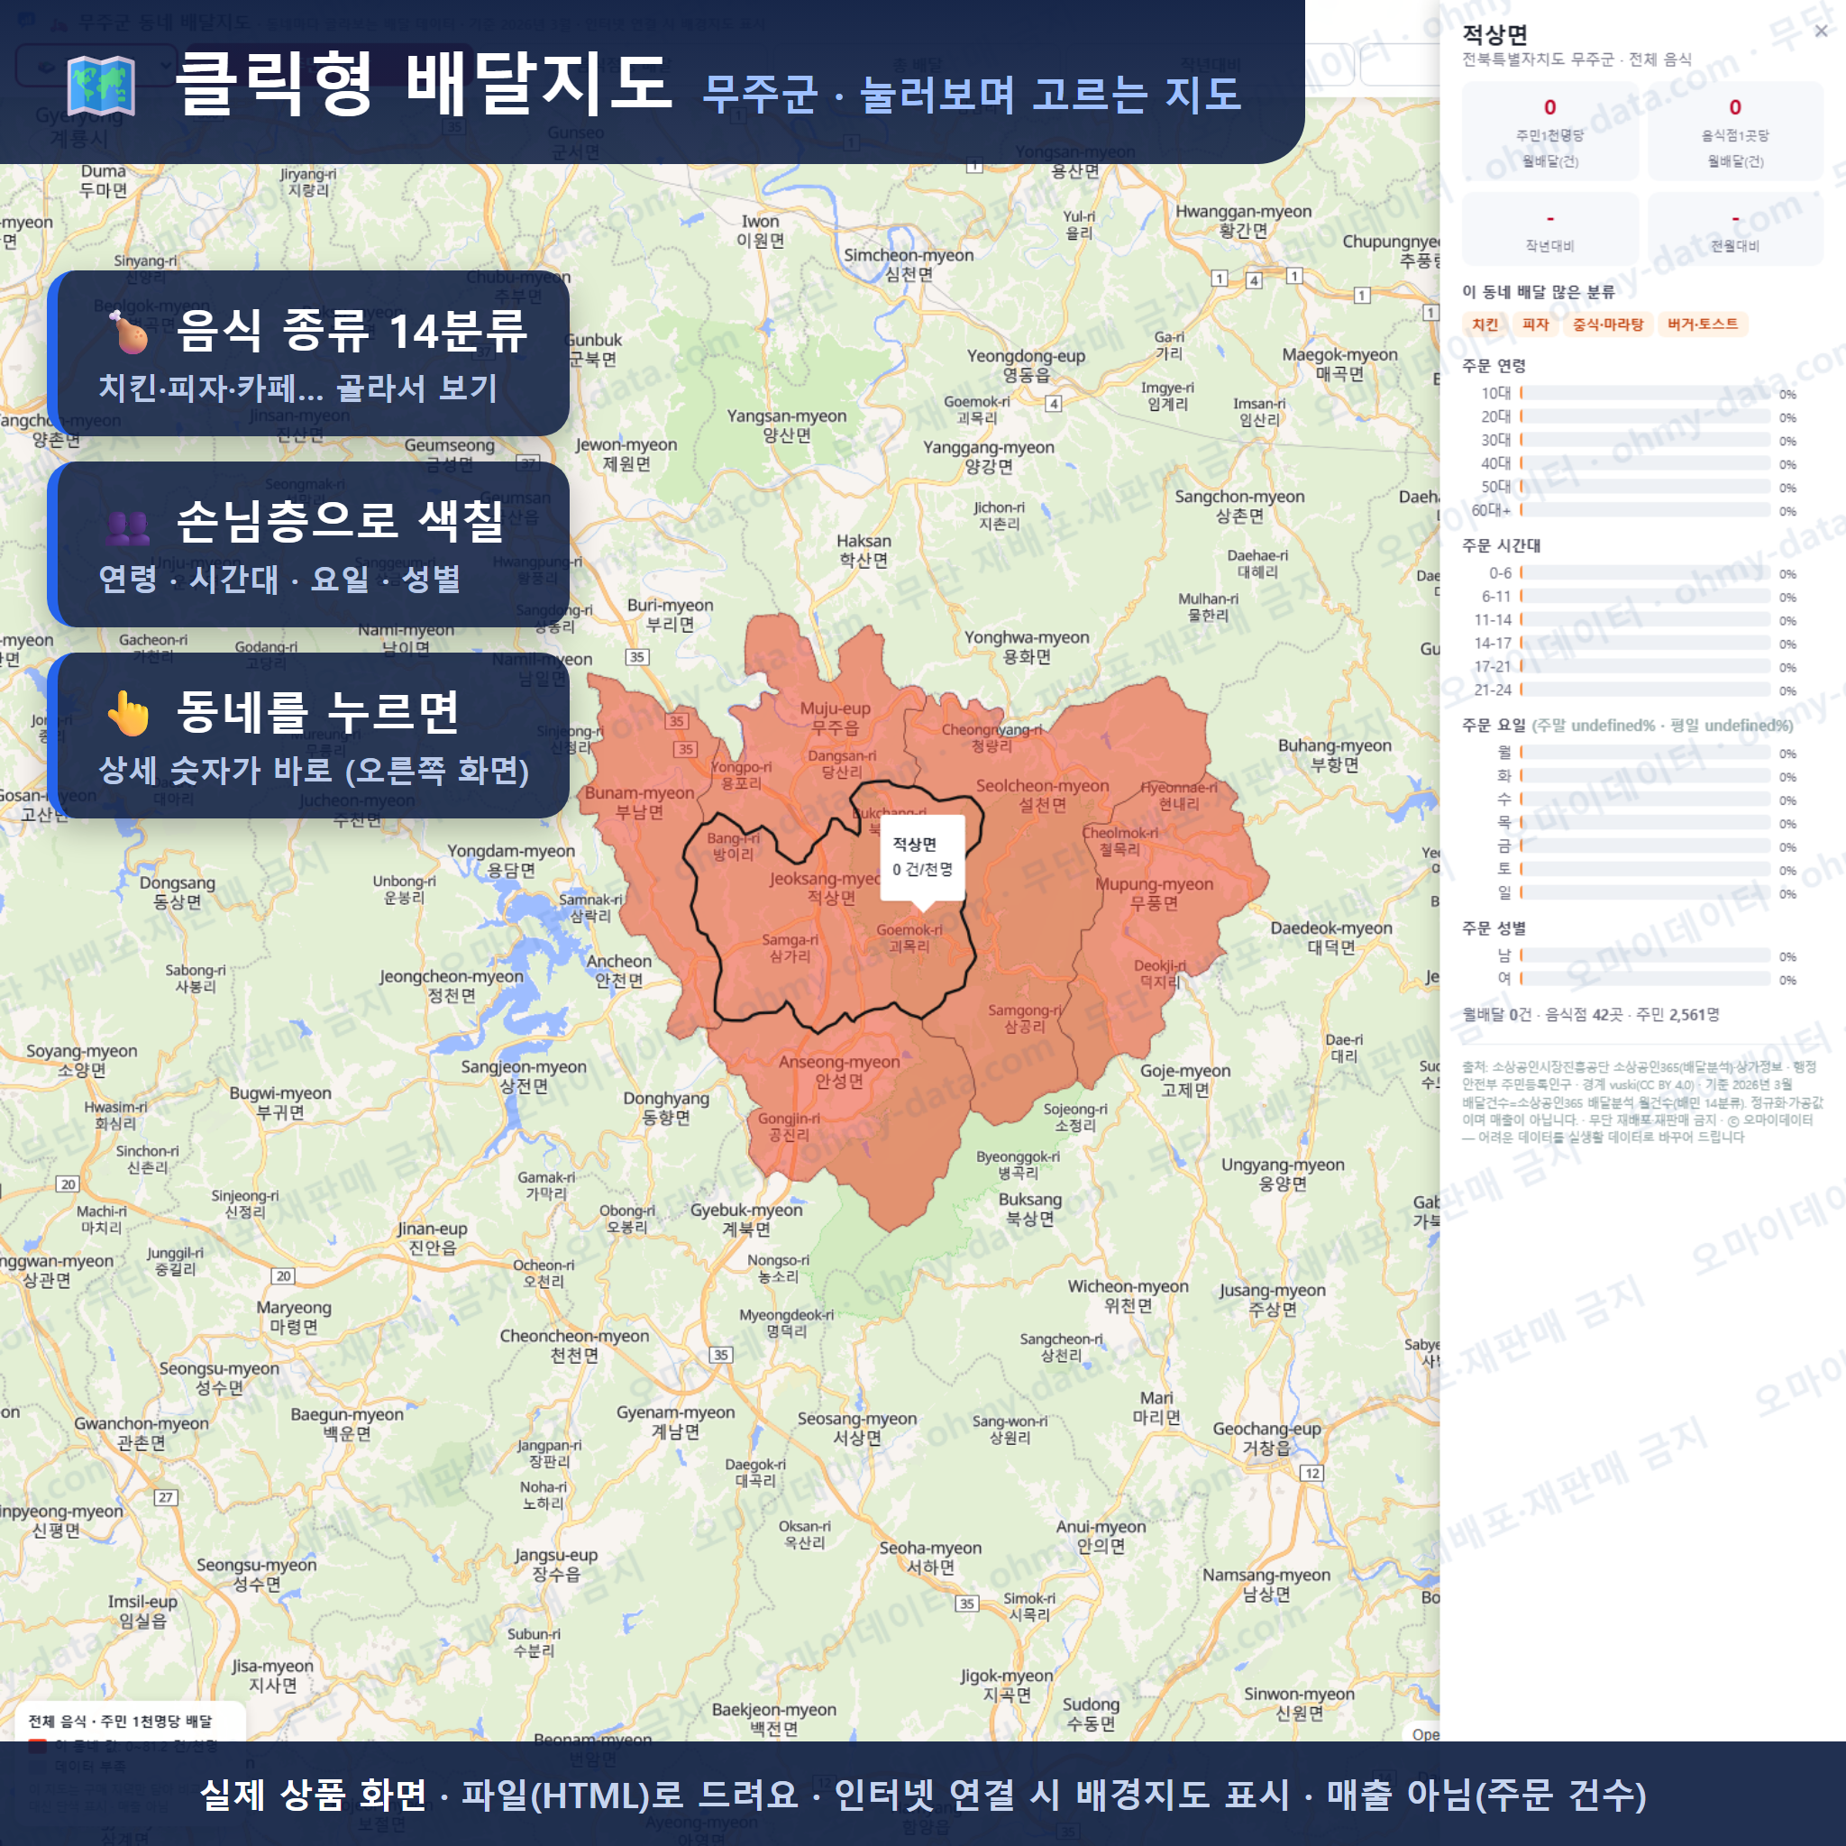Click the 버거·토스트 category tag

click(1703, 324)
